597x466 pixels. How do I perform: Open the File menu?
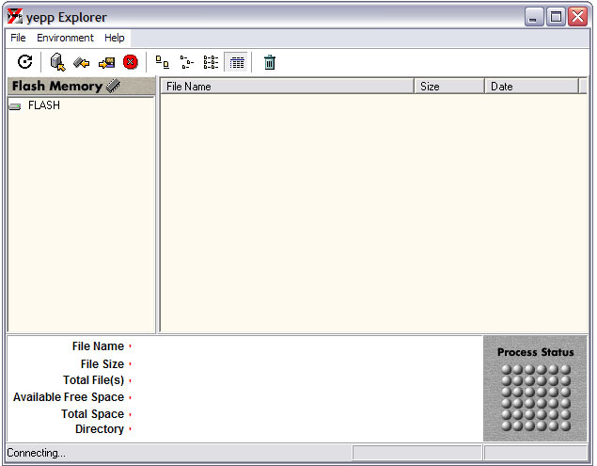pos(18,38)
